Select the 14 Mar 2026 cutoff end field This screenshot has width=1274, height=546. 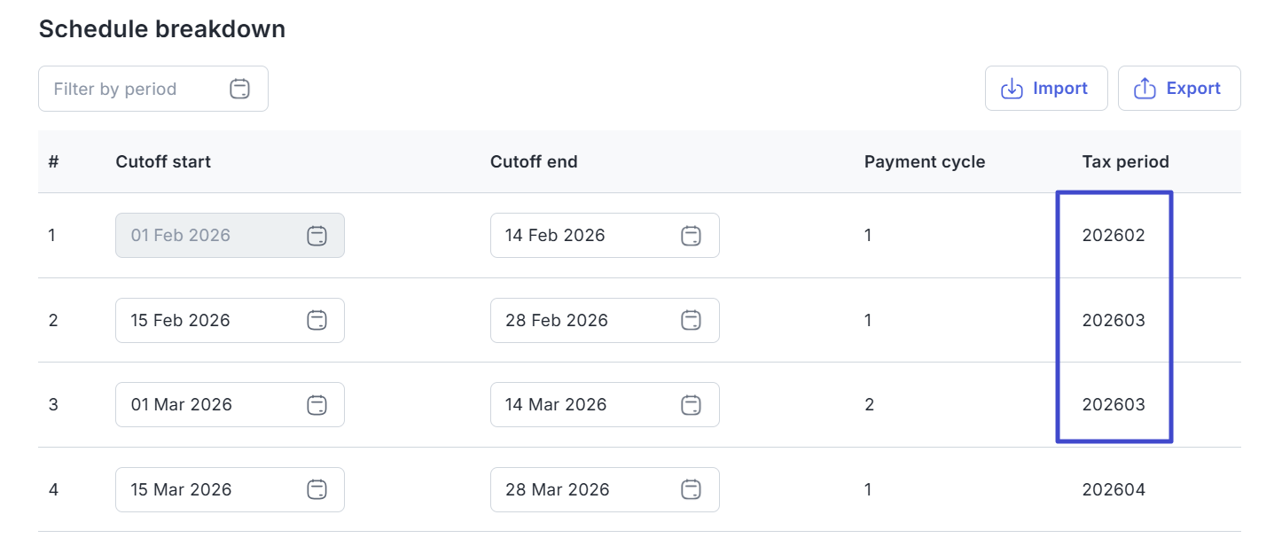[x=576, y=405]
